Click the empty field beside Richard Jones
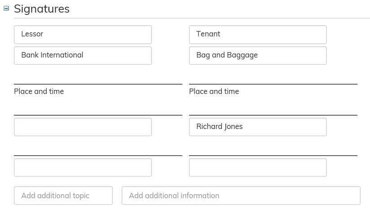This screenshot has height=209, width=370. (x=83, y=127)
